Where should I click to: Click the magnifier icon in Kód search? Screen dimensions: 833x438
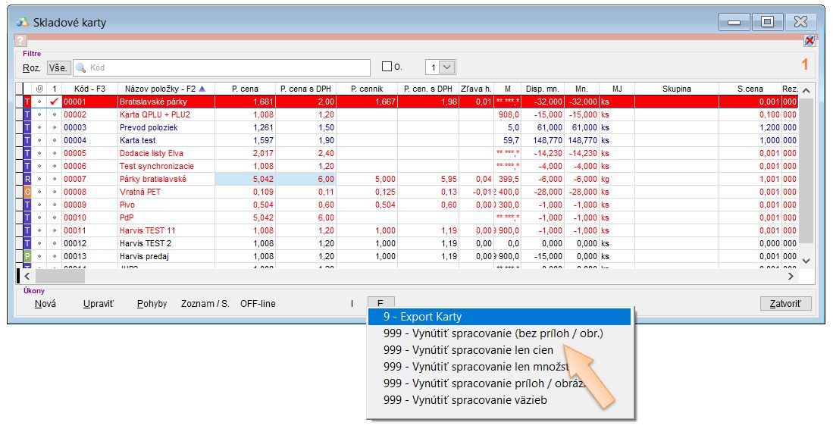(80, 67)
